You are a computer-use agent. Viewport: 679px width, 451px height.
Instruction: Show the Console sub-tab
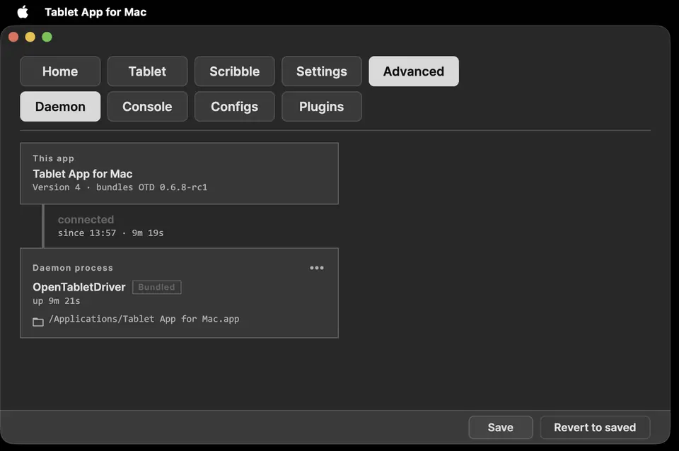[147, 107]
